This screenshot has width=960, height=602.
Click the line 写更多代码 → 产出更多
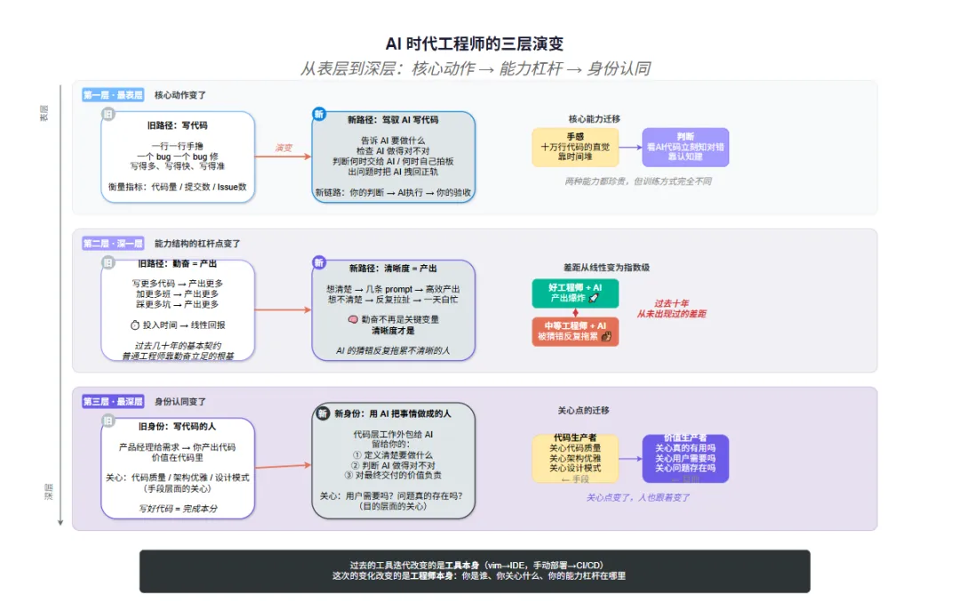coord(177,284)
